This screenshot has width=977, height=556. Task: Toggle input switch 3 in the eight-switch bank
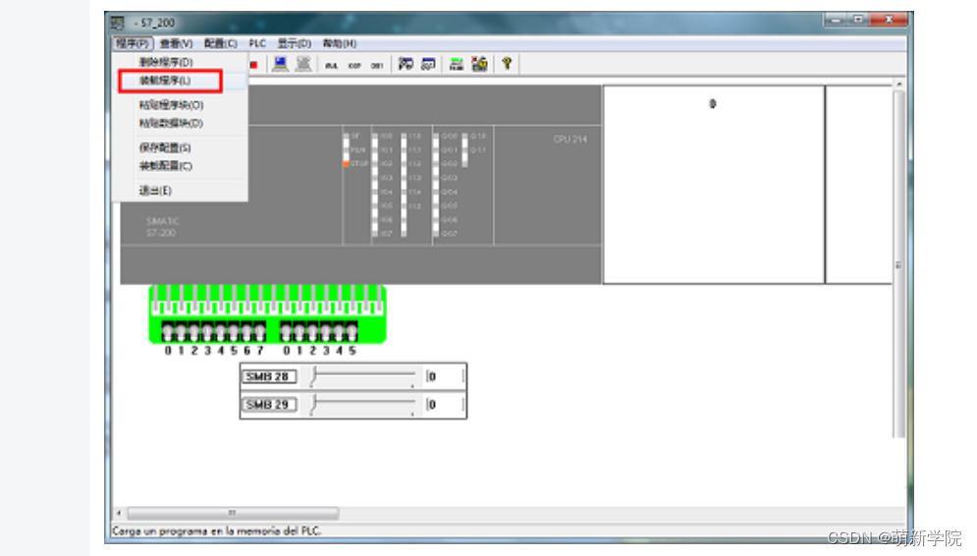point(207,331)
